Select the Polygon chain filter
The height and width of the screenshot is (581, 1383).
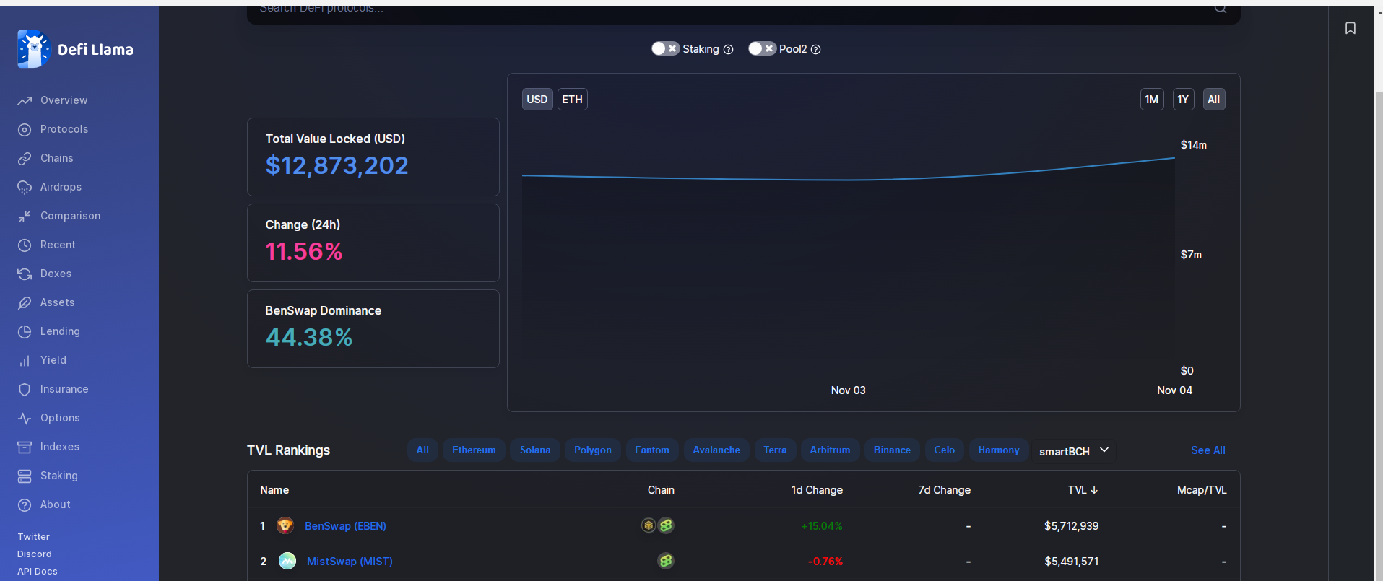(593, 450)
